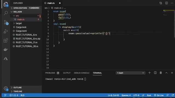Screen dimensions: 175x98
Task: Change language mode from Rust
Action: tap(149, 95)
